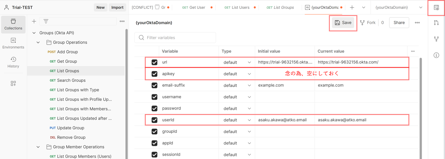
Task: Toggle the apikey variable checkbox
Action: click(154, 74)
